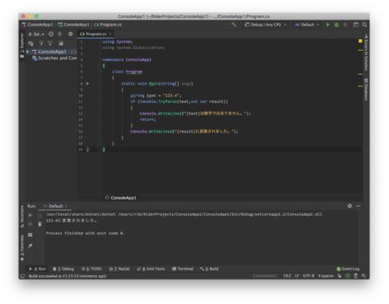Open the Favorites side tool tab
389x304 pixels.
(22, 247)
